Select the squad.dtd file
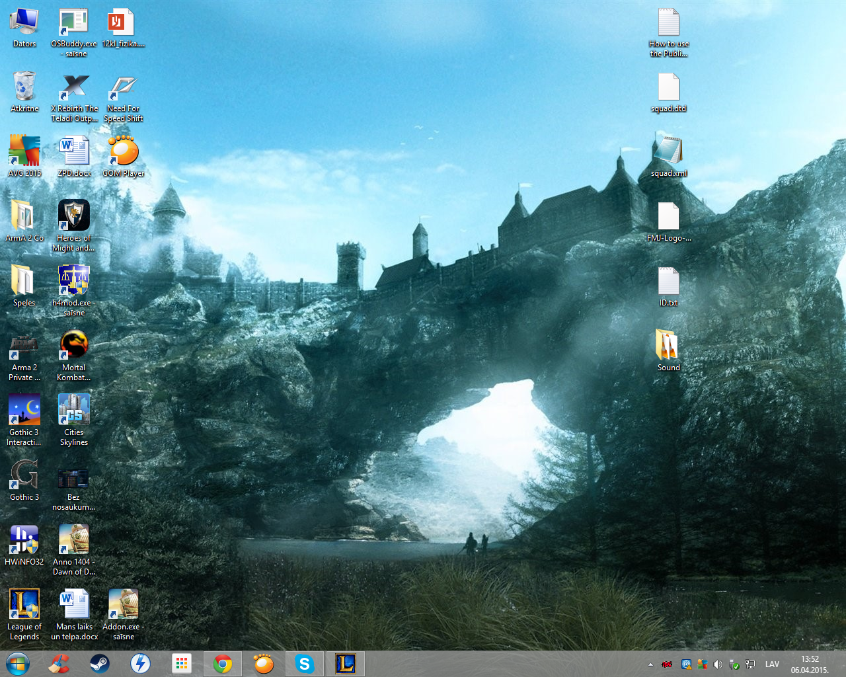This screenshot has width=846, height=677. (x=669, y=93)
